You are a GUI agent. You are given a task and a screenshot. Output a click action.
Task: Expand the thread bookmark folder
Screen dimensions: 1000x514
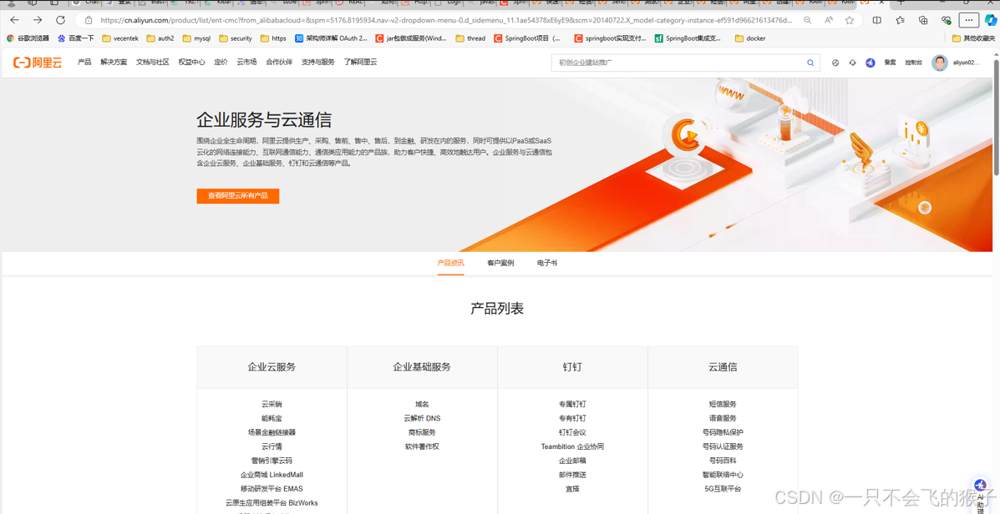point(470,38)
